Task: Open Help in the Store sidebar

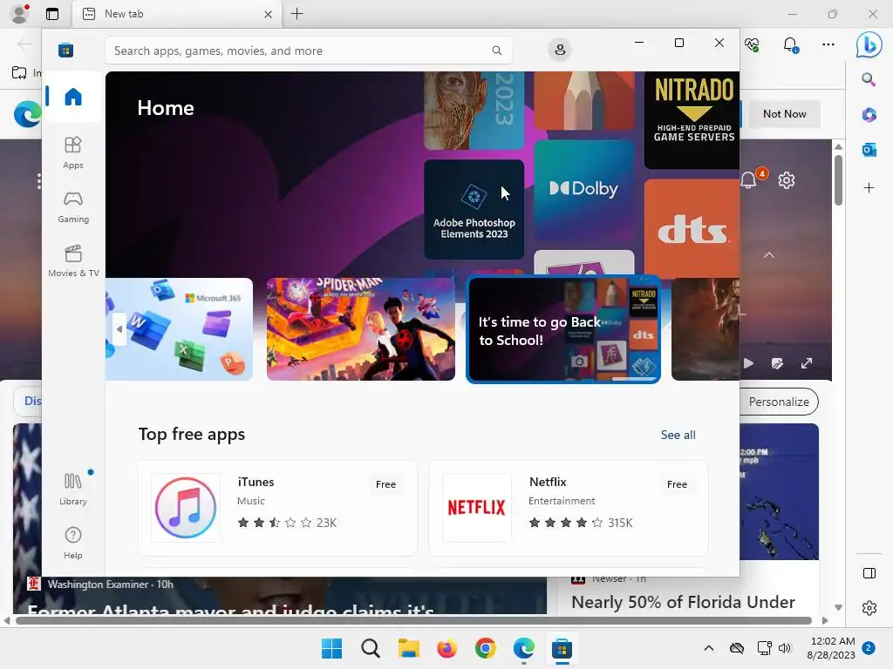Action: tap(73, 543)
